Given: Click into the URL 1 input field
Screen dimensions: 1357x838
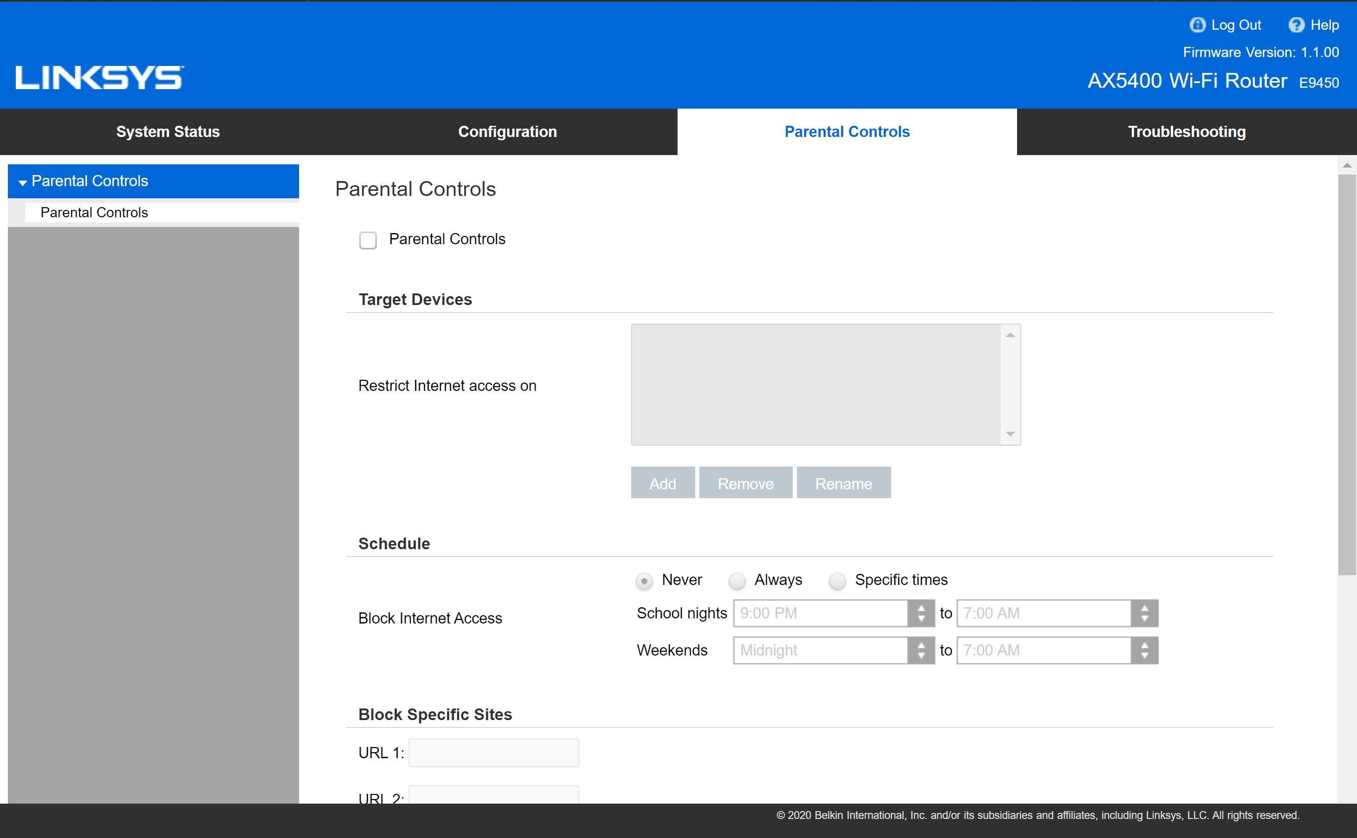Looking at the screenshot, I should point(493,753).
